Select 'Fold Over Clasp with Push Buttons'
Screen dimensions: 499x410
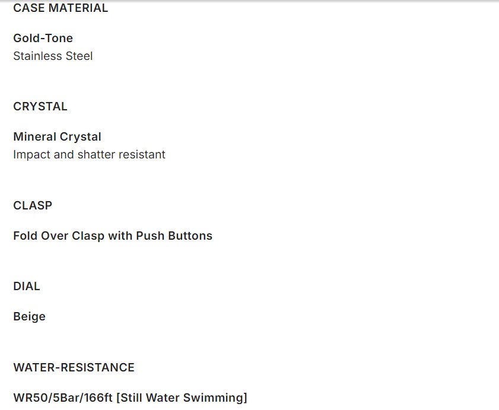[x=113, y=236]
